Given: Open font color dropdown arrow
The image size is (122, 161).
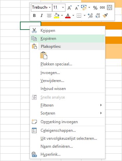Looking at the screenshot, I should coord(73,16).
